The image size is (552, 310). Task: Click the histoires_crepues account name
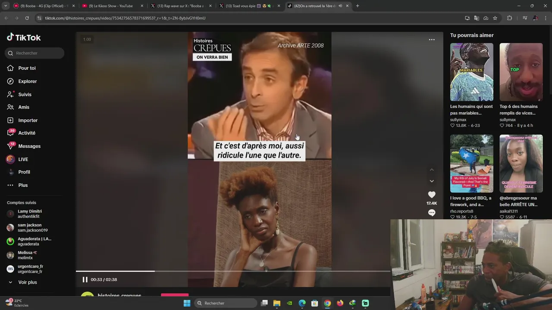click(x=119, y=295)
